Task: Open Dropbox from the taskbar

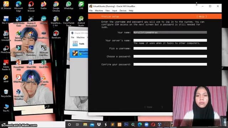Action: pos(99,124)
